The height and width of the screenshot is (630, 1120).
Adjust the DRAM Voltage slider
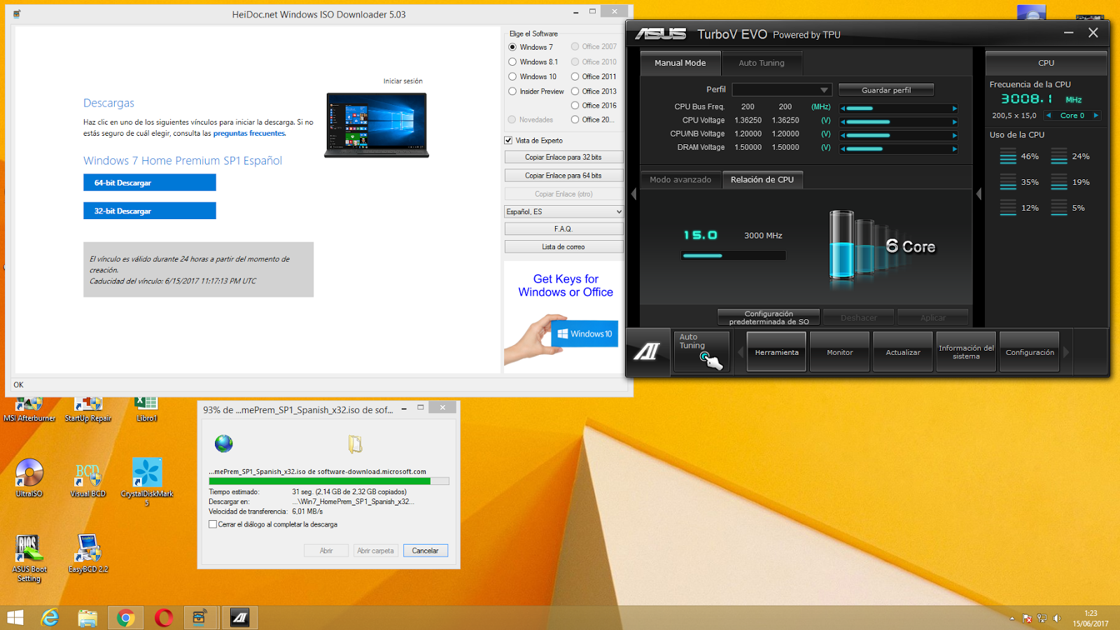[899, 148]
